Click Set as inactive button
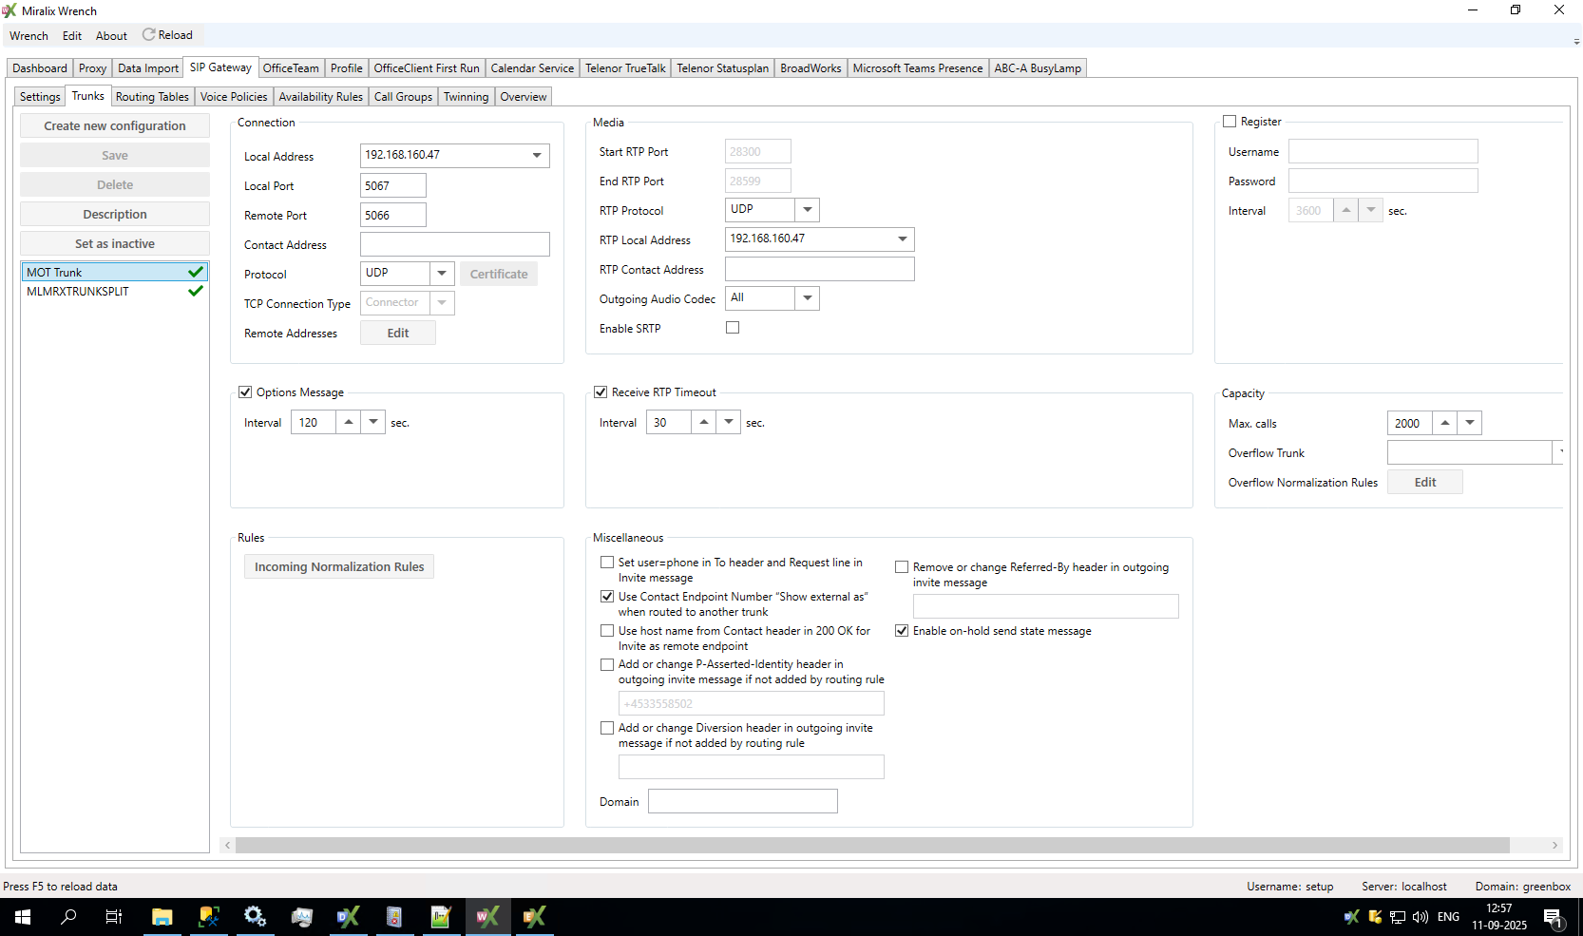The width and height of the screenshot is (1583, 936). click(115, 243)
